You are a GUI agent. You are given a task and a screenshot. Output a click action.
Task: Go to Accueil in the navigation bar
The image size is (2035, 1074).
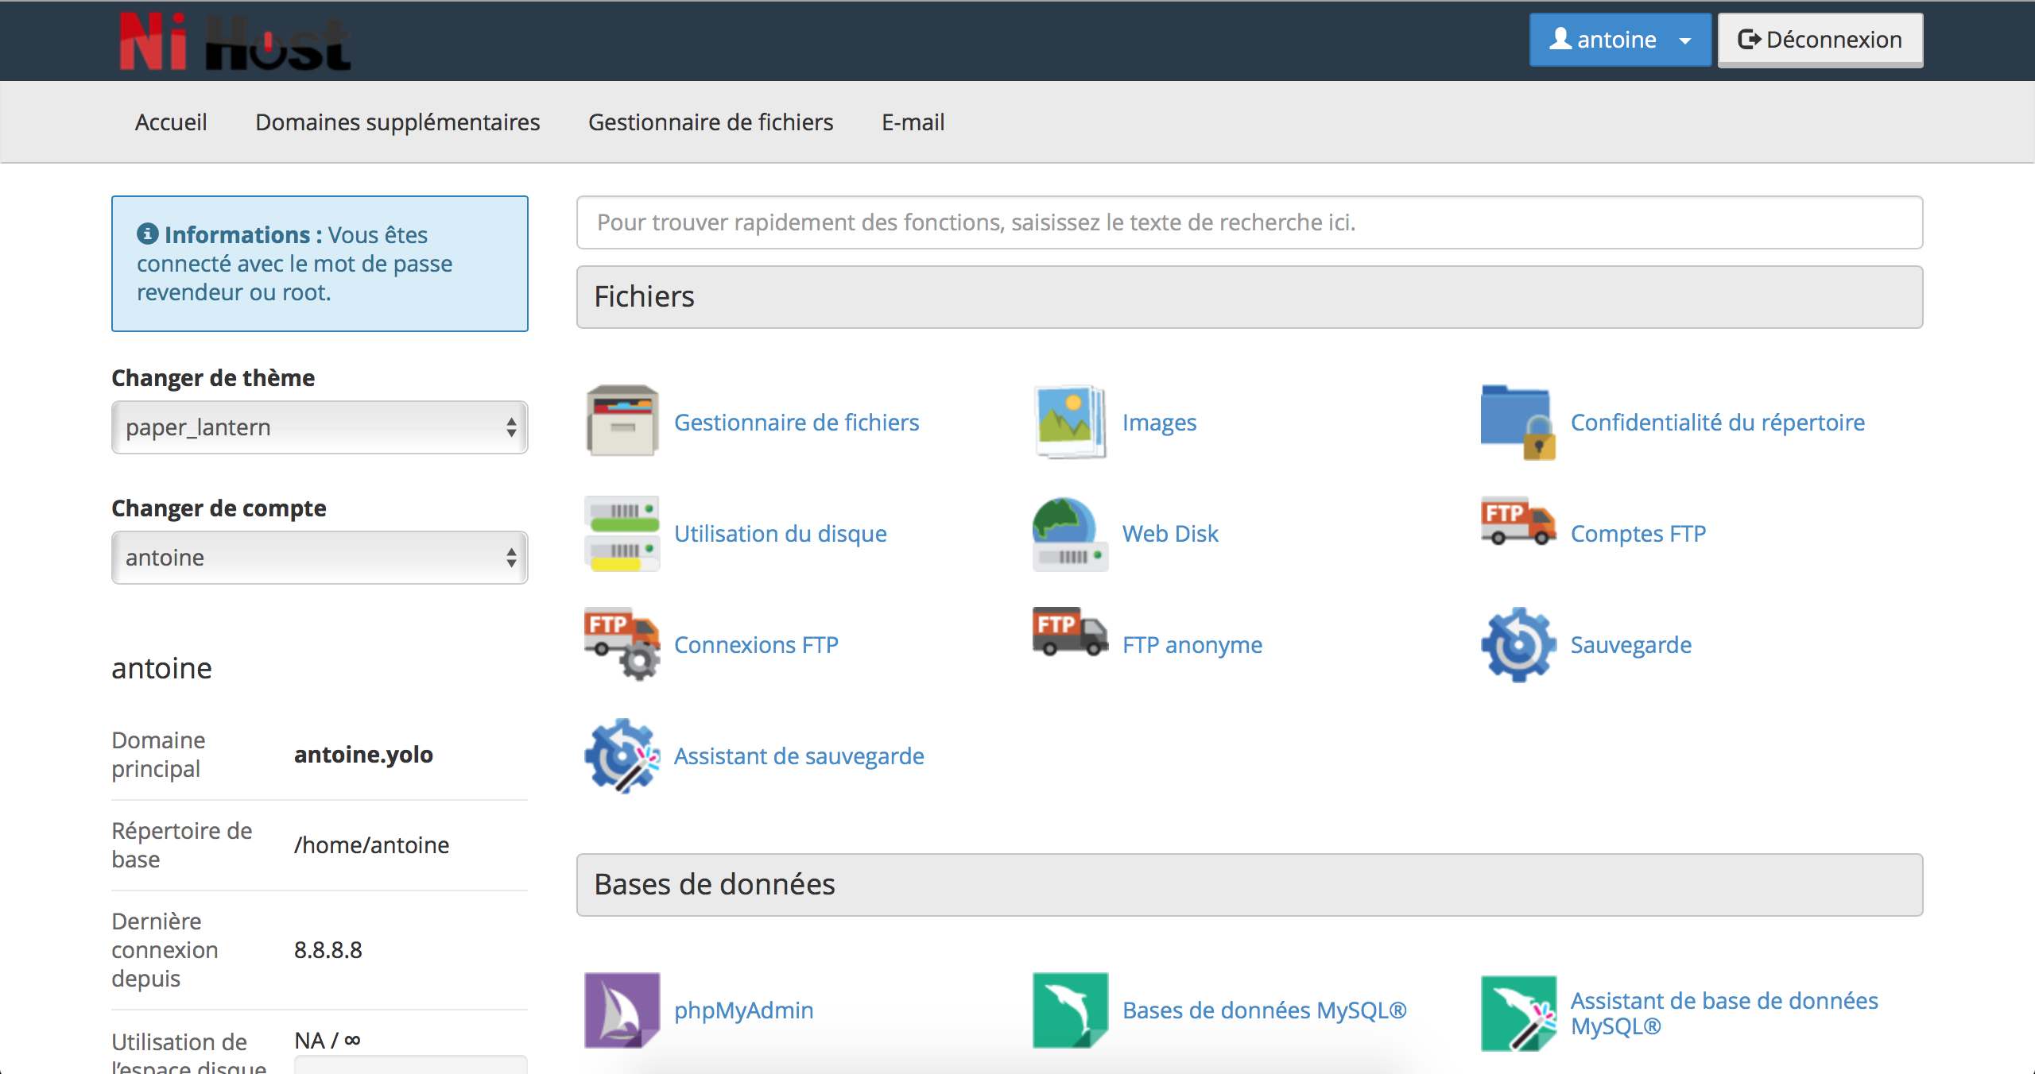pyautogui.click(x=171, y=122)
